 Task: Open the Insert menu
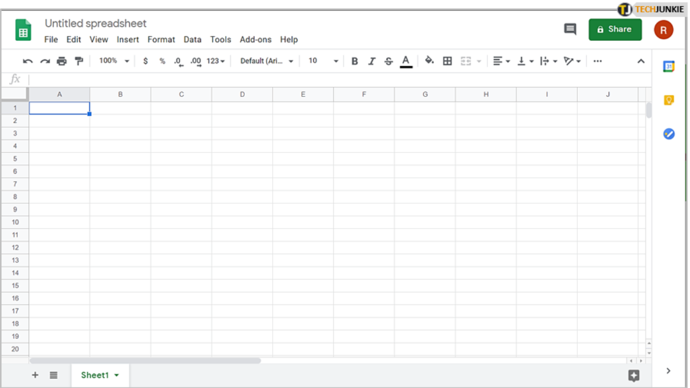pos(128,39)
